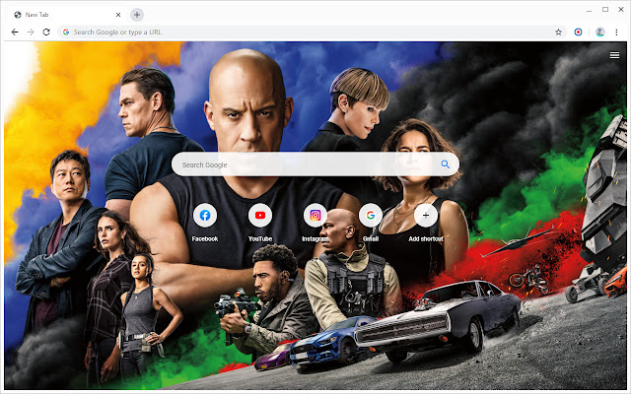Select the New Tab tab
Screen dimensions: 631x394
(x=67, y=15)
